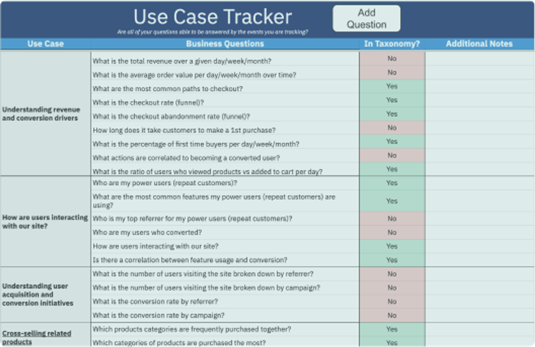The height and width of the screenshot is (347, 535).
Task: Toggle the Yes cell for checkout rate funnel
Action: click(x=392, y=100)
